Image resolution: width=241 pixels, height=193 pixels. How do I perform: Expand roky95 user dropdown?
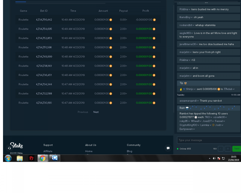189,121
